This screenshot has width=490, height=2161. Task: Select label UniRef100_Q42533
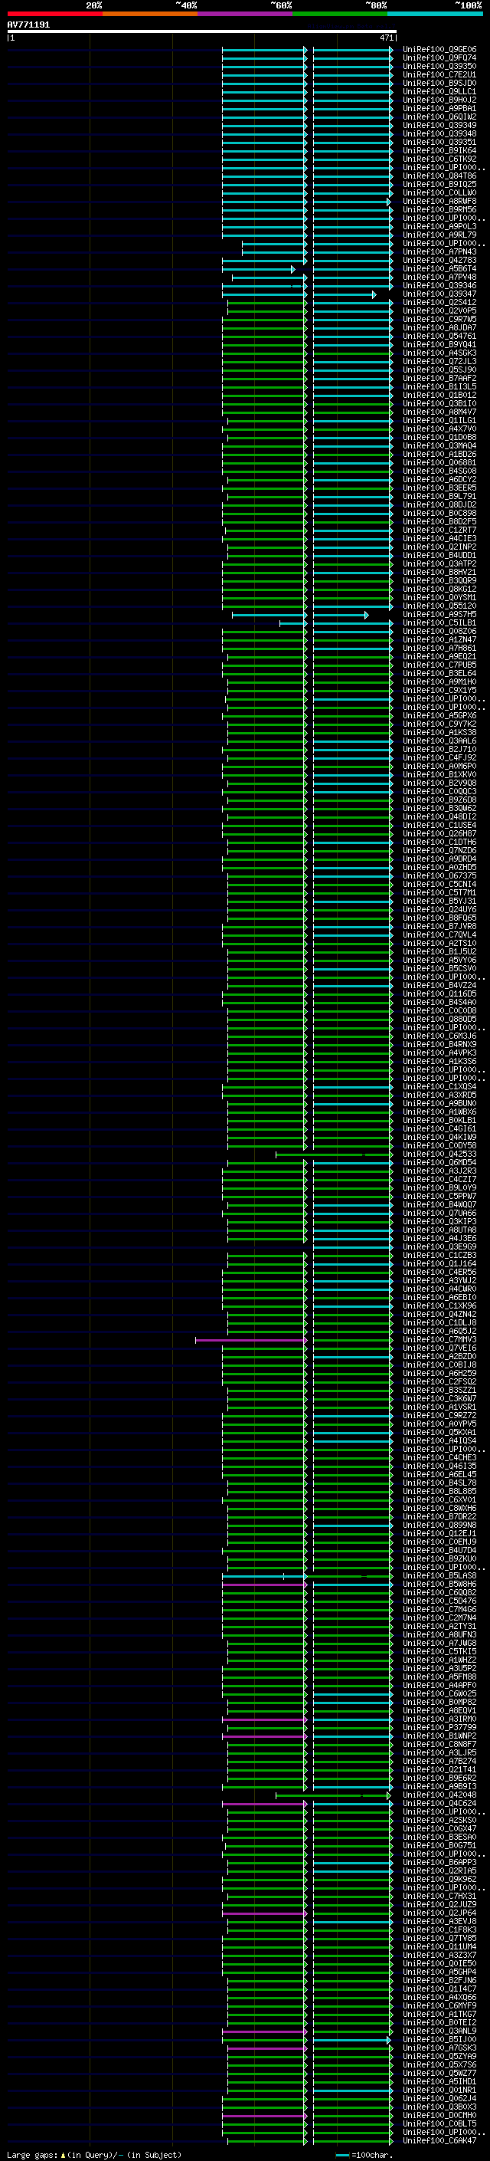coord(439,1154)
